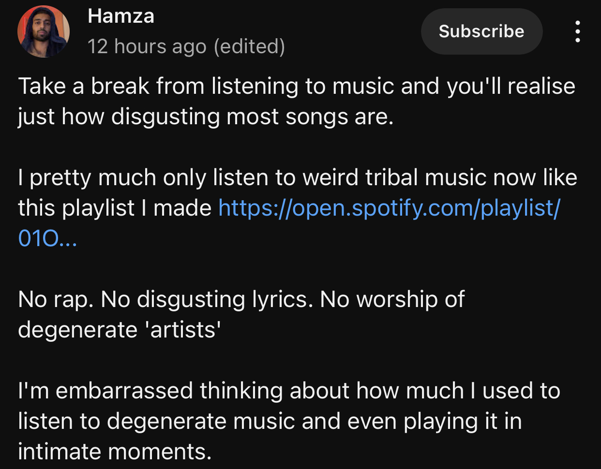601x469 pixels.
Task: Open Hamza's profile picture avatar
Action: click(x=44, y=31)
